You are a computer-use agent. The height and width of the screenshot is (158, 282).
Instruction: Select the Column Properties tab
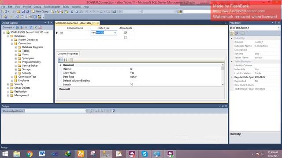(68, 54)
